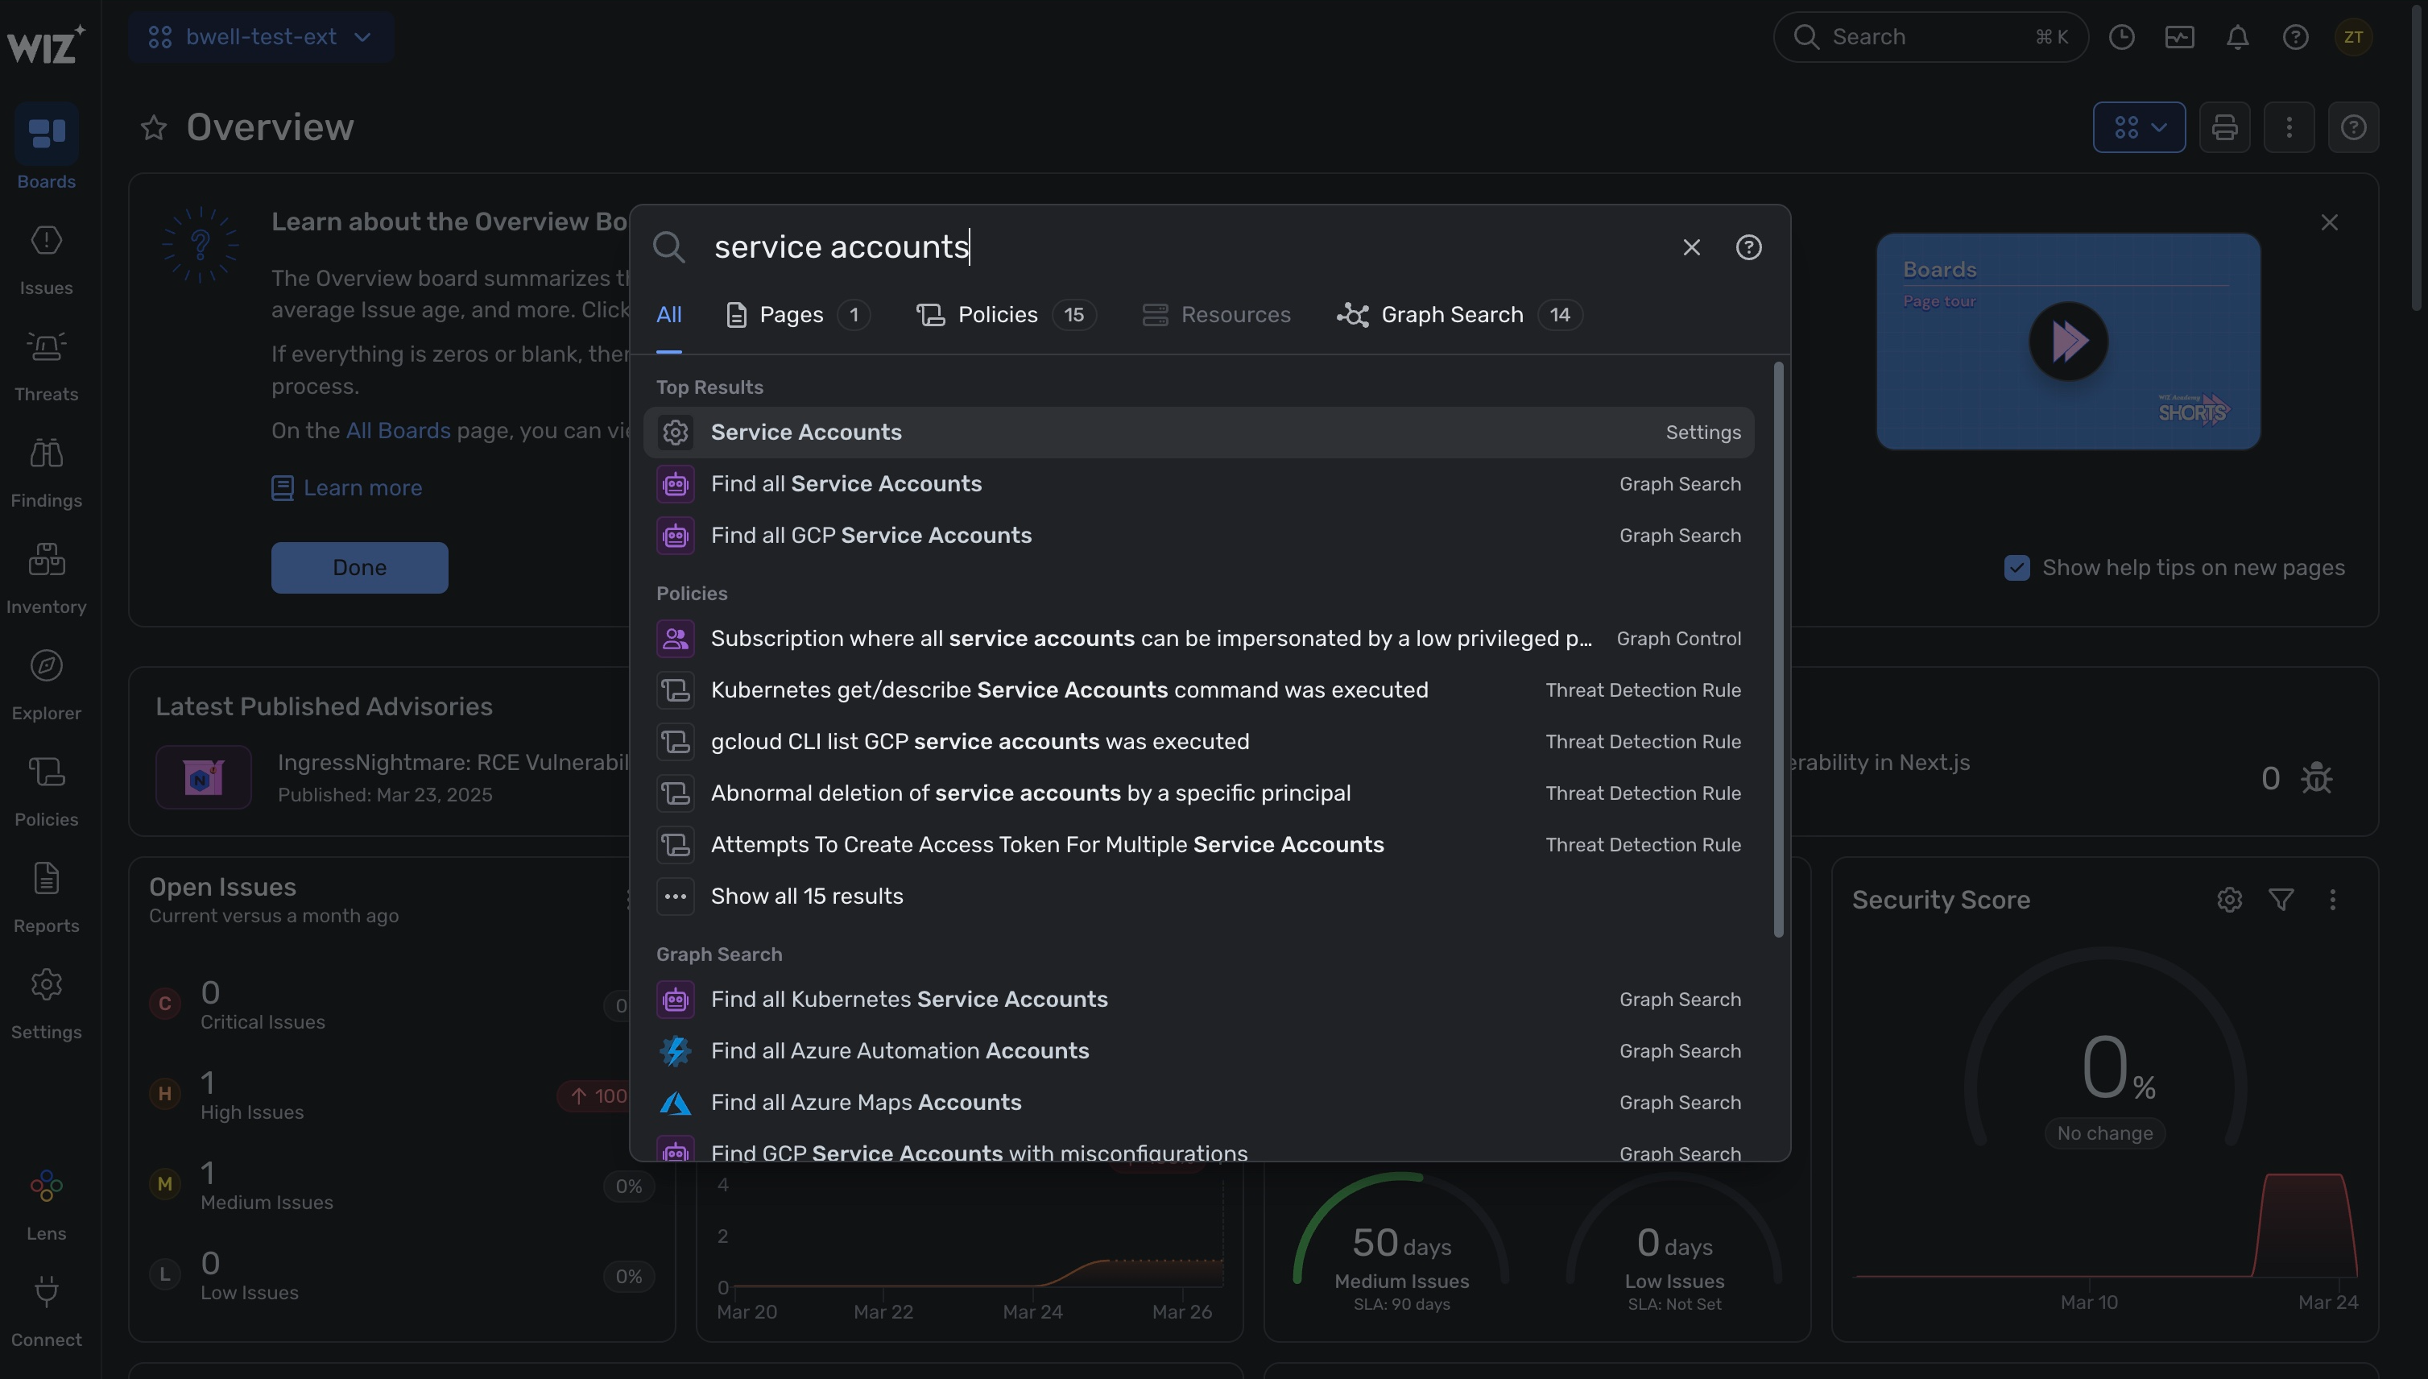2428x1379 pixels.
Task: Open board layout dropdown
Action: click(x=2138, y=127)
